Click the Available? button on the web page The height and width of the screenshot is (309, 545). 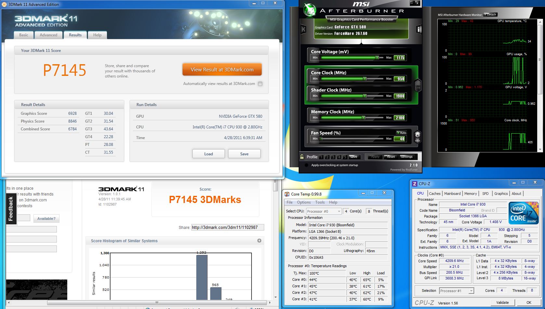(x=46, y=219)
